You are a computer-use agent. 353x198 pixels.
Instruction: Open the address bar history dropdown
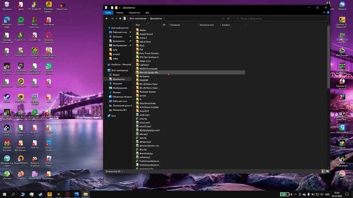click(223, 19)
